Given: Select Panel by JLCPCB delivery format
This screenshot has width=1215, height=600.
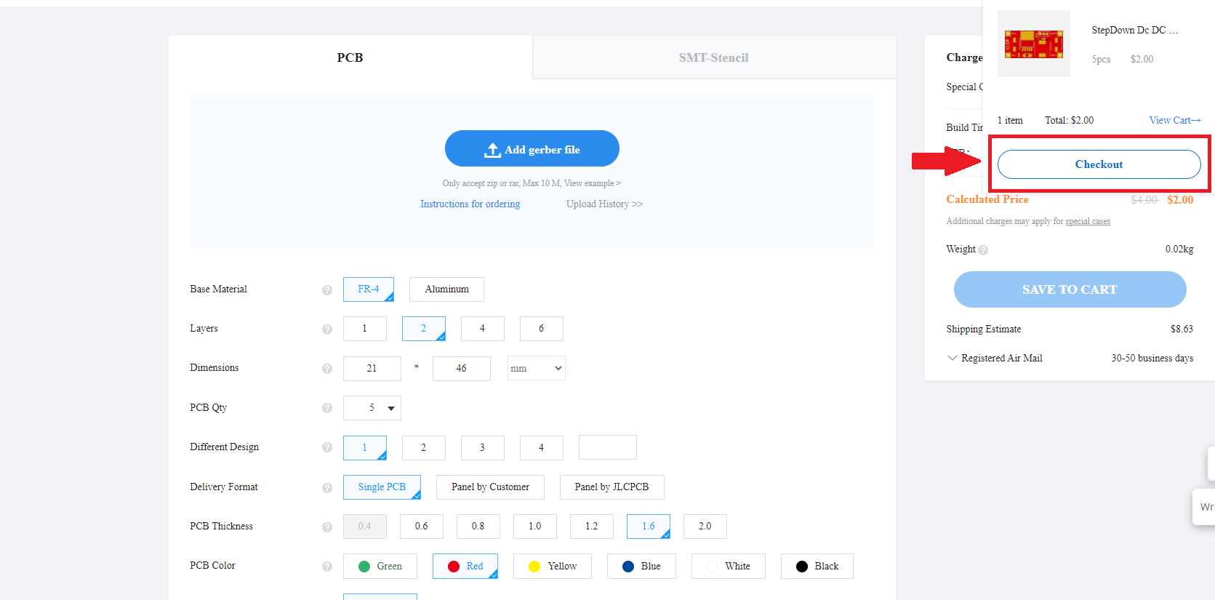Looking at the screenshot, I should [x=611, y=487].
